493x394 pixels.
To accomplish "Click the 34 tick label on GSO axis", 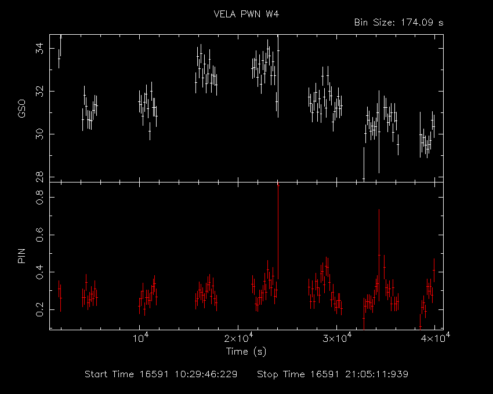I will 39,49.
